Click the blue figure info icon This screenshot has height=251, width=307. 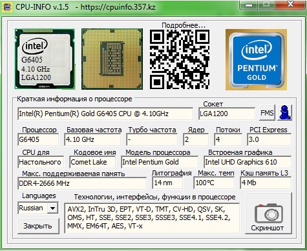(x=285, y=113)
